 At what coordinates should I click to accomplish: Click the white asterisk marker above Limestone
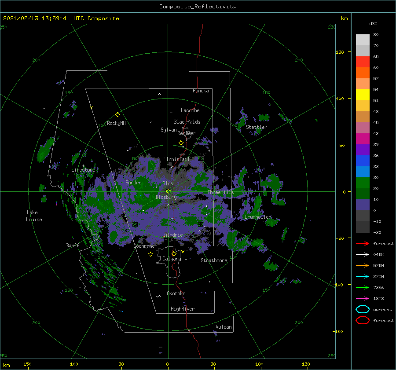(x=83, y=166)
